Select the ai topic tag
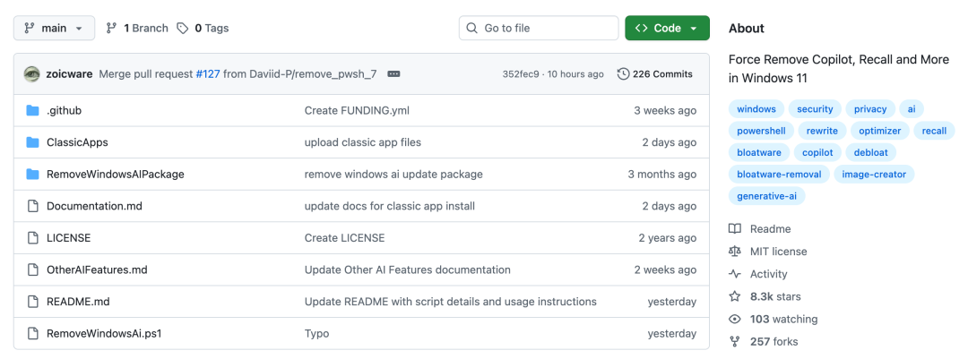Screen dimensions: 968x359 (x=912, y=109)
